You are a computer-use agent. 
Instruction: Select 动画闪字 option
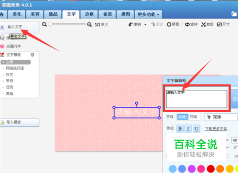click(x=13, y=46)
